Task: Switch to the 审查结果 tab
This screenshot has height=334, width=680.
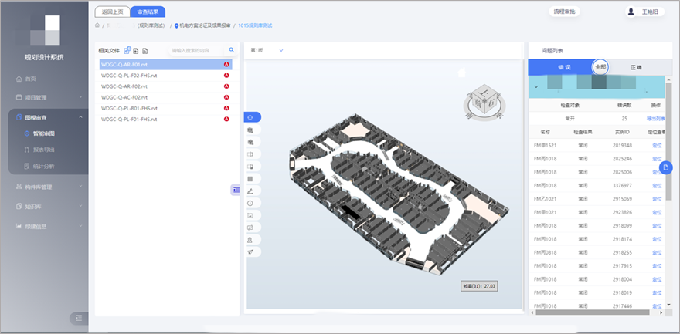Action: 148,12
